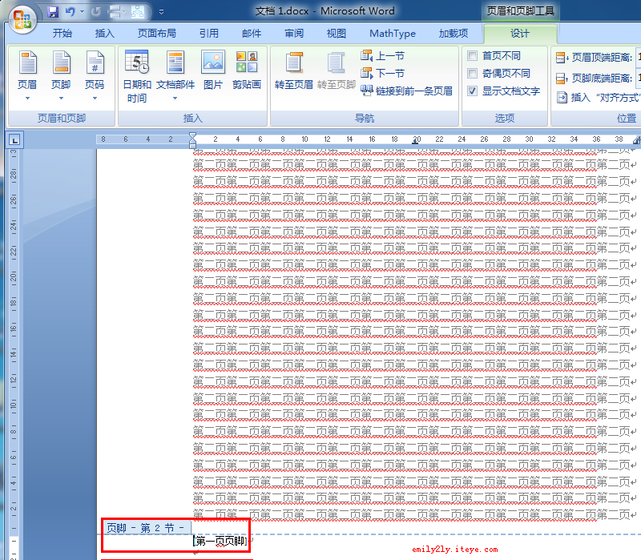Open the MathType tab
The width and height of the screenshot is (641, 560).
pos(393,33)
